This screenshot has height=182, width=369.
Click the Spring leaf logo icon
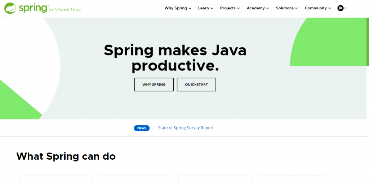[x=10, y=8]
